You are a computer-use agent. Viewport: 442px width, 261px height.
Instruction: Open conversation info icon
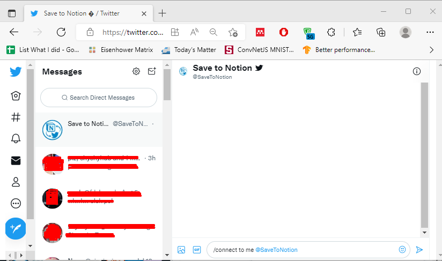pyautogui.click(x=417, y=71)
